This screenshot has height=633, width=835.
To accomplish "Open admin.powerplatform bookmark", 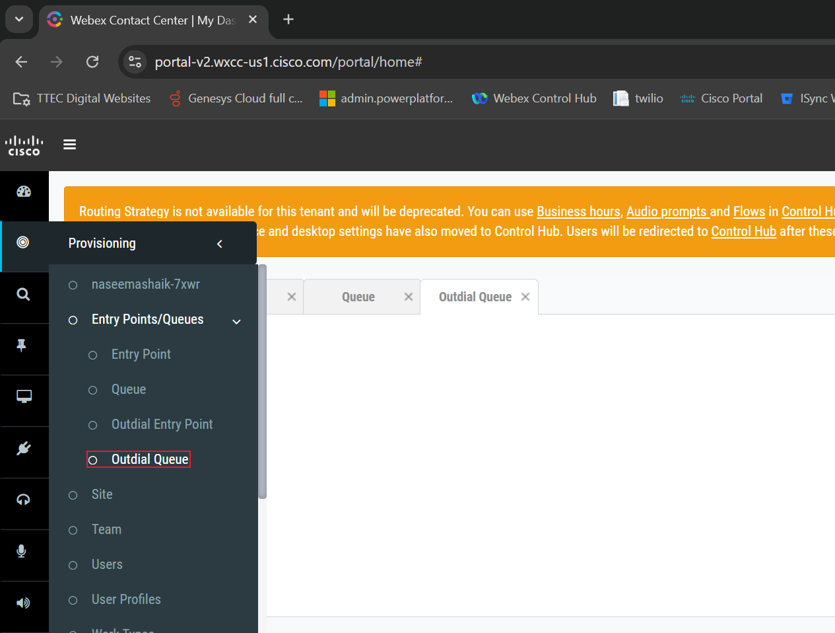I will 387,98.
